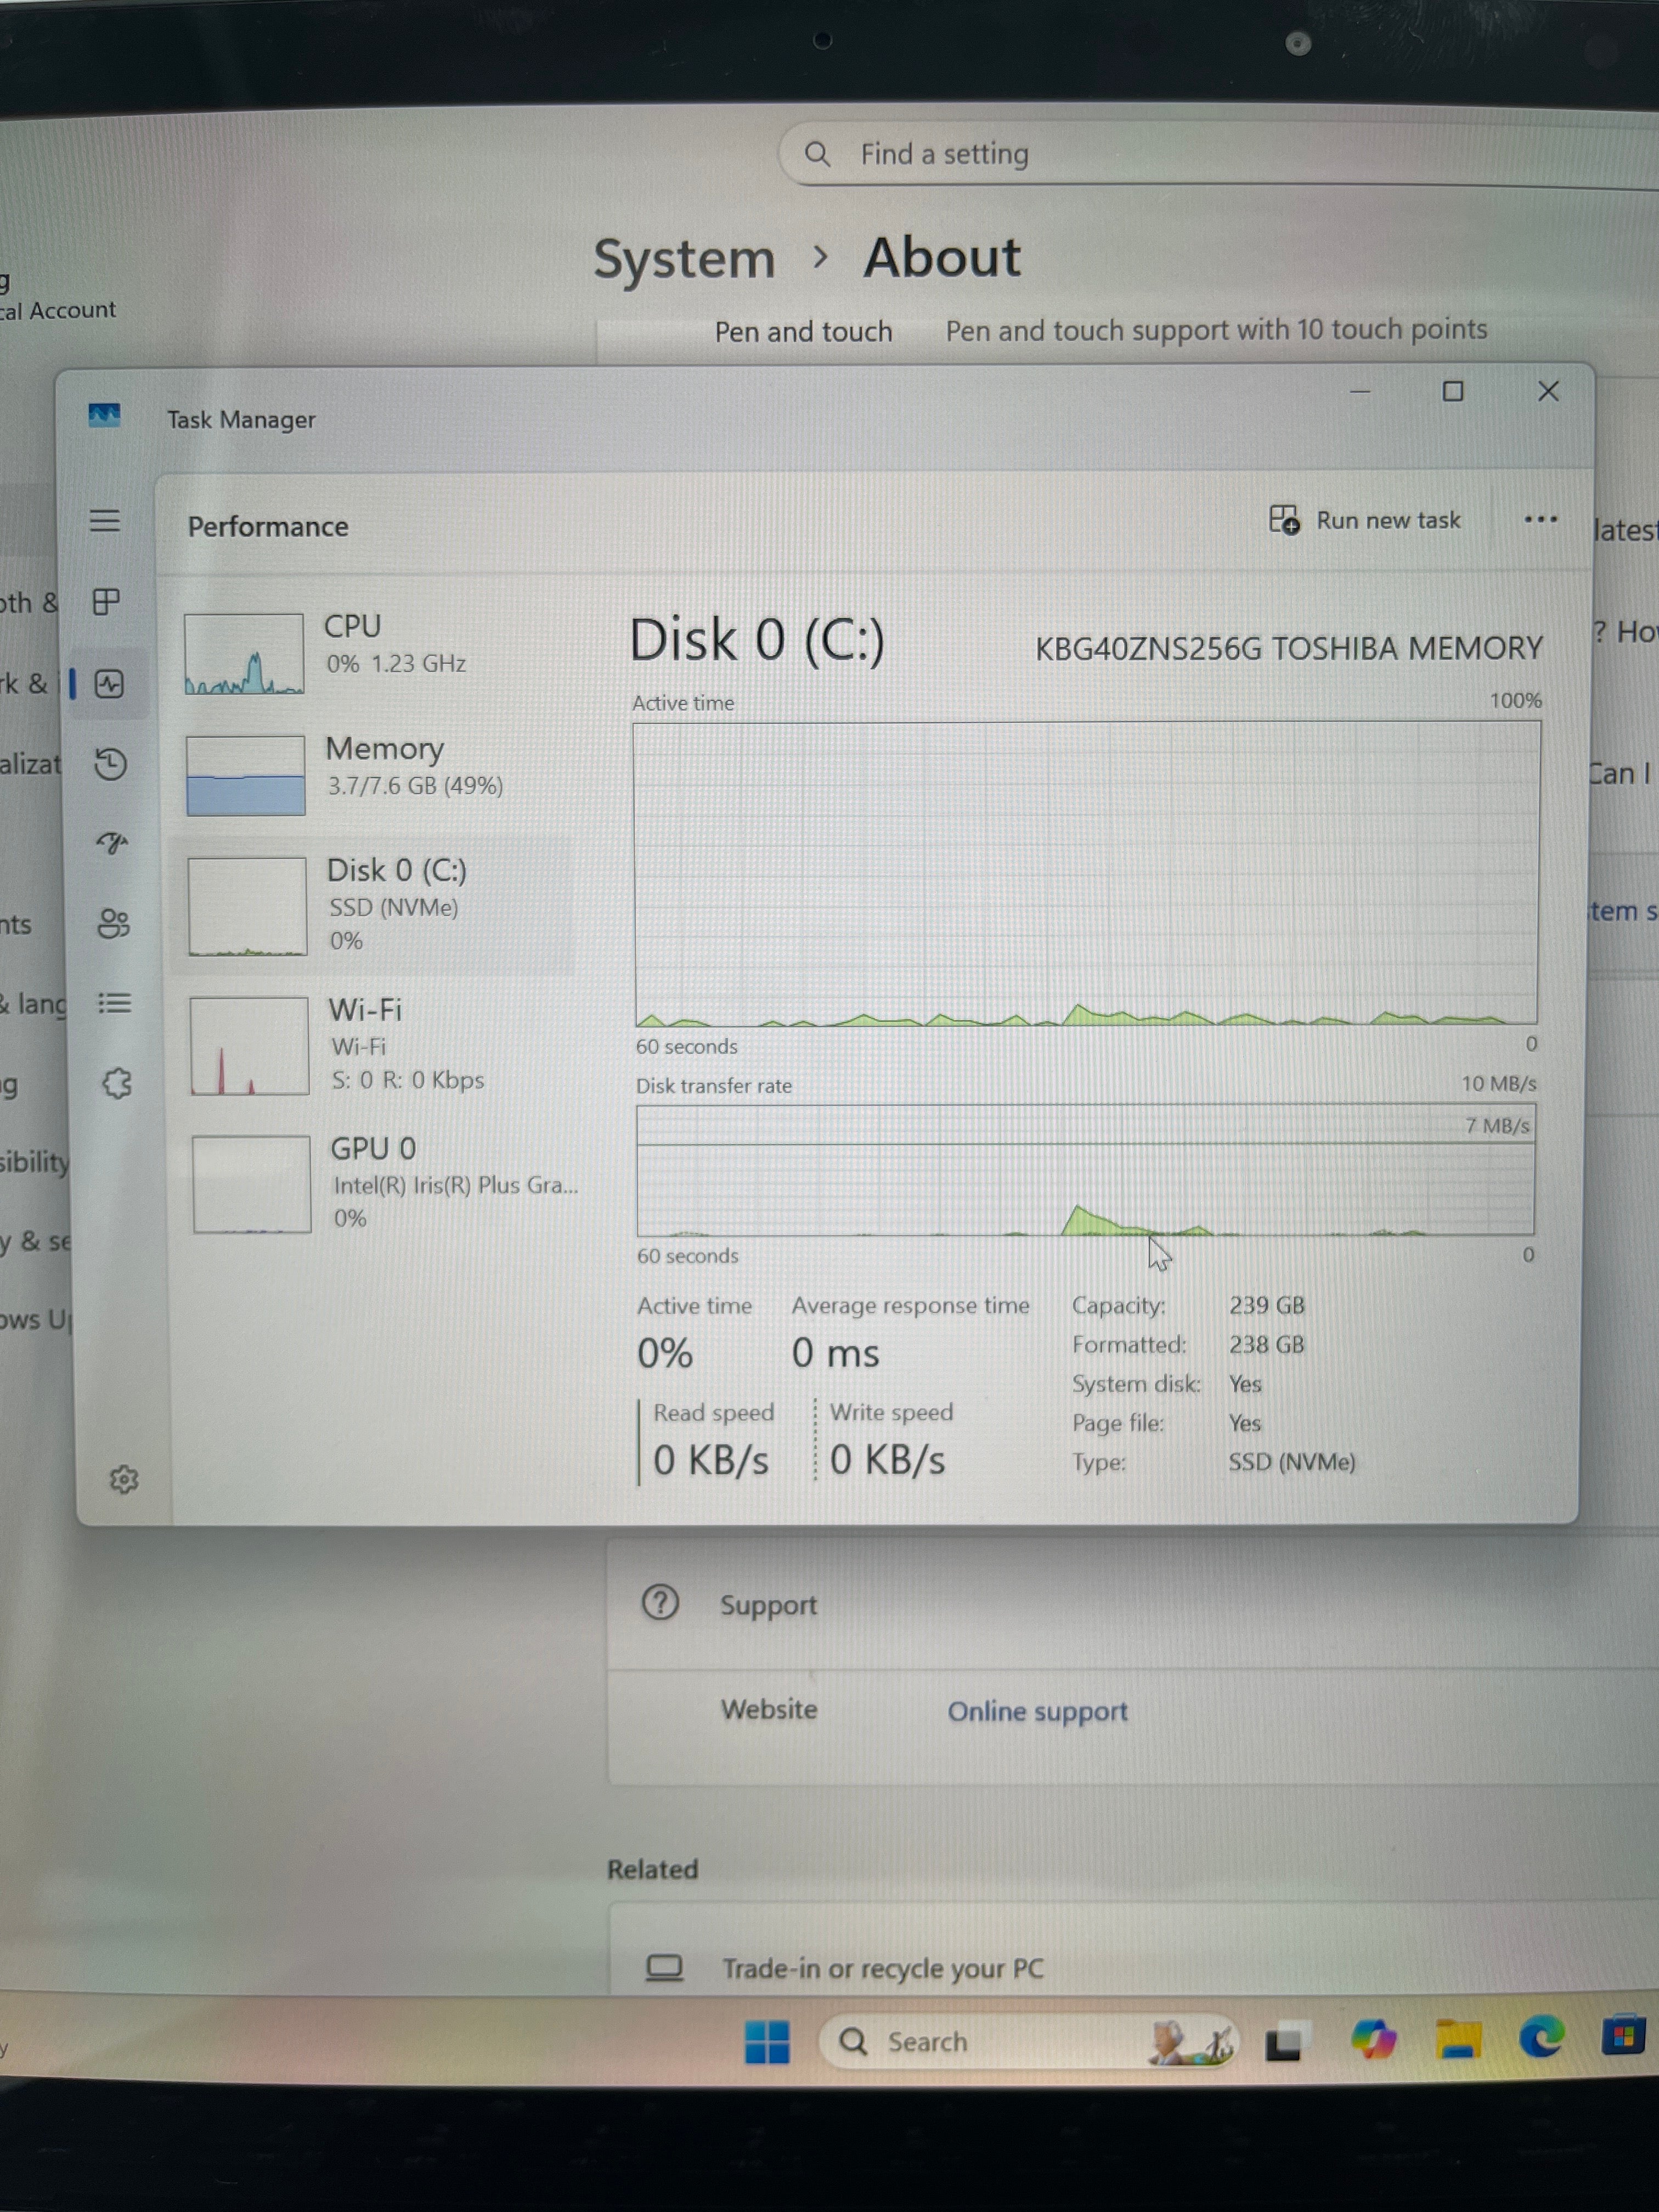Open the App history page icon
The image size is (1659, 2212).
click(x=110, y=764)
